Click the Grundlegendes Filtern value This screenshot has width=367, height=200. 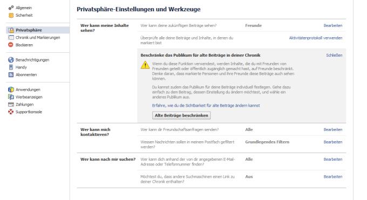[267, 142]
